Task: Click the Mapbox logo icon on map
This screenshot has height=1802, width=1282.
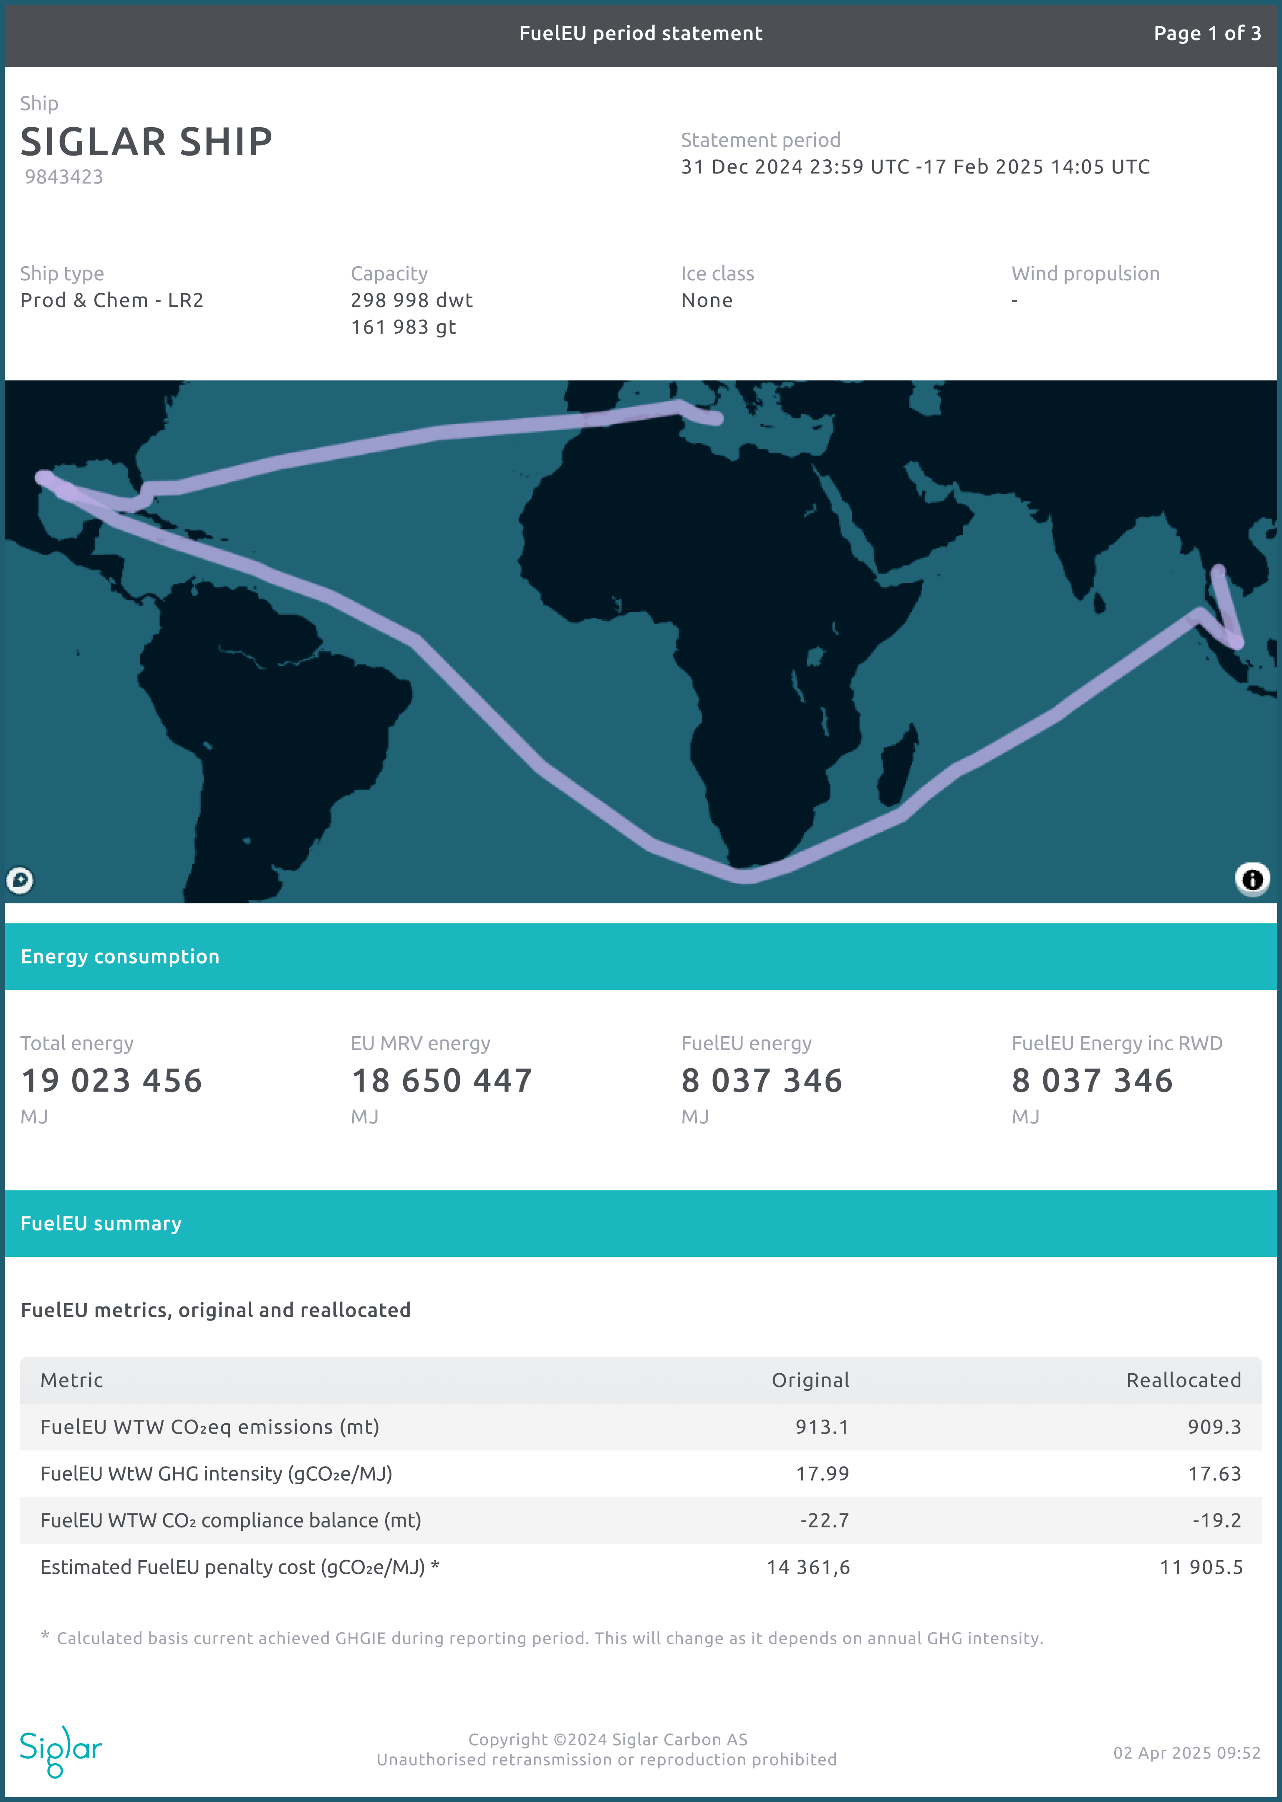Action: [x=20, y=880]
